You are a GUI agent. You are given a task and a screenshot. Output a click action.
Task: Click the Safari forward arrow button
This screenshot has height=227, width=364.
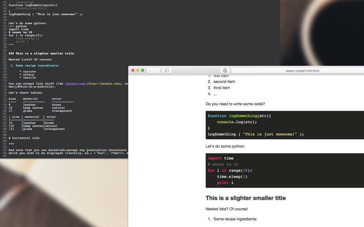(157, 70)
